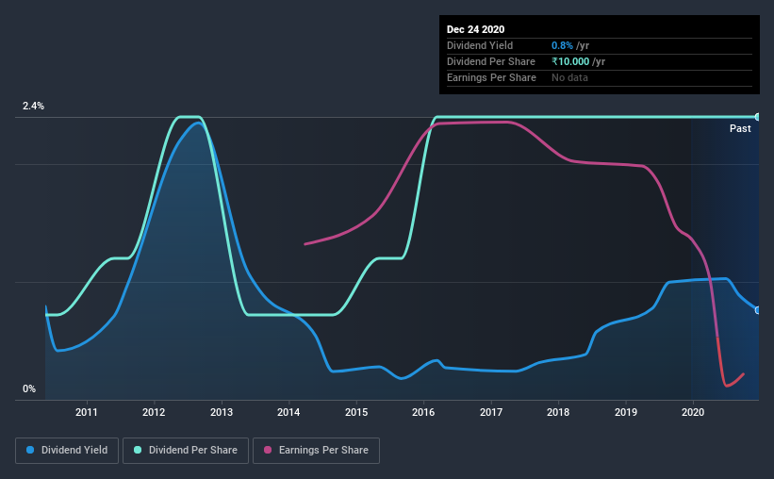The image size is (774, 479).
Task: Click the pink Earnings Per Share legend dot
Action: 268,450
